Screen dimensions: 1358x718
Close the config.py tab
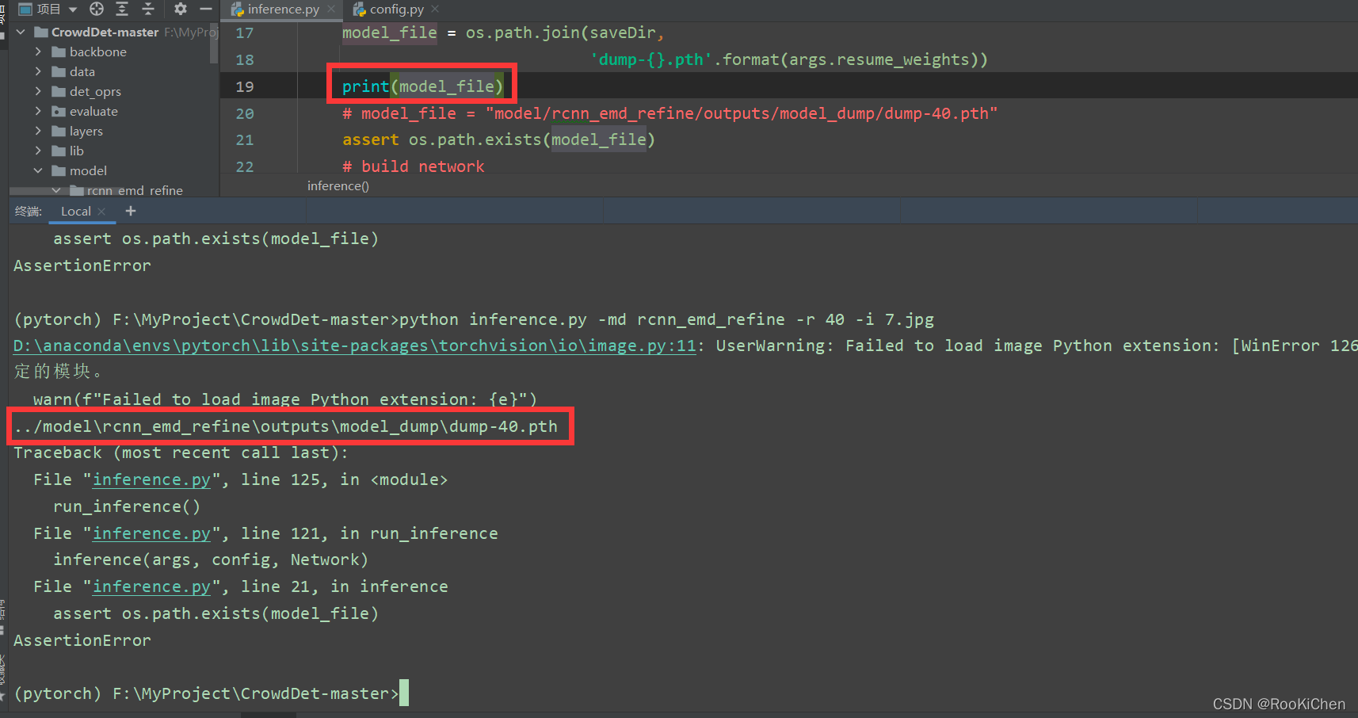click(x=435, y=10)
